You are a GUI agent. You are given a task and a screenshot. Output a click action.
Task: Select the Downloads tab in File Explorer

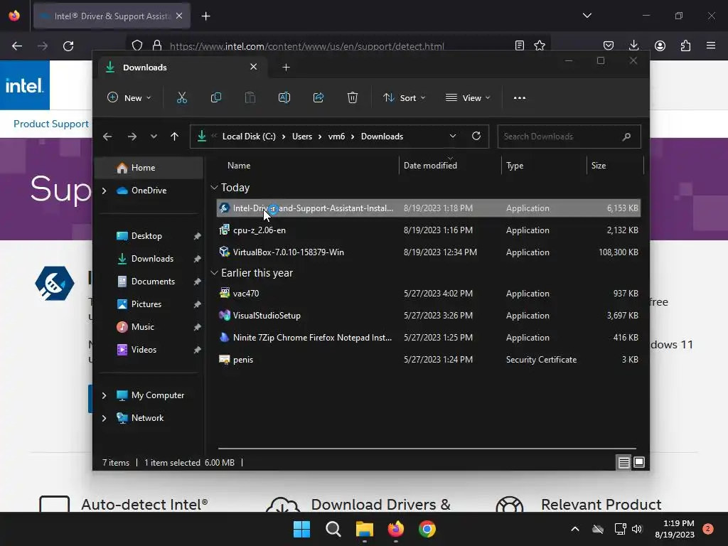(181, 68)
